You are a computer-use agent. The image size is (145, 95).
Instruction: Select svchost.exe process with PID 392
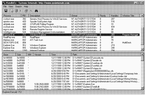pos(71,19)
